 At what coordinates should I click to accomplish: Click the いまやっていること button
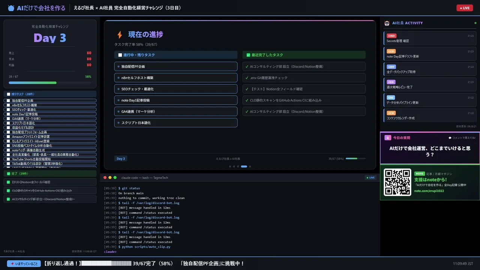point(24,264)
